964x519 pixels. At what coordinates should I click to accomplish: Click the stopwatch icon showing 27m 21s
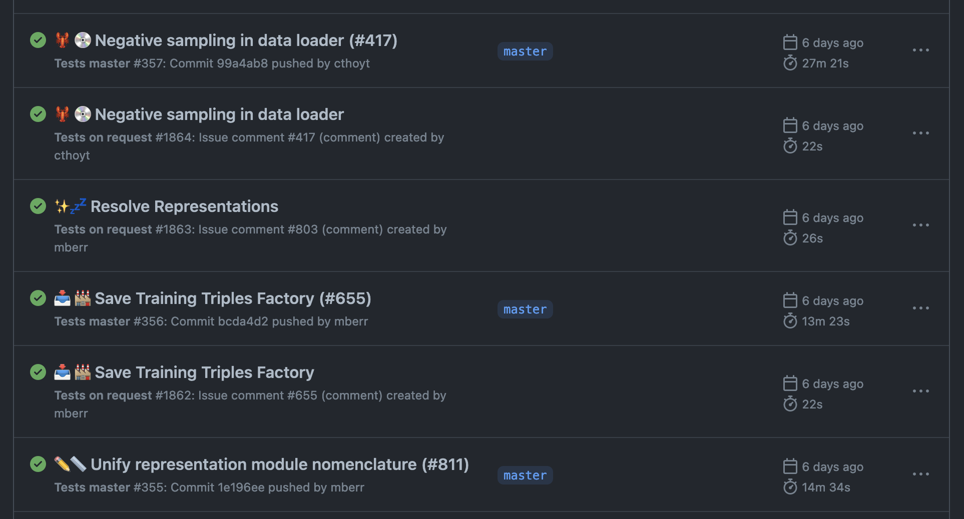(x=790, y=63)
